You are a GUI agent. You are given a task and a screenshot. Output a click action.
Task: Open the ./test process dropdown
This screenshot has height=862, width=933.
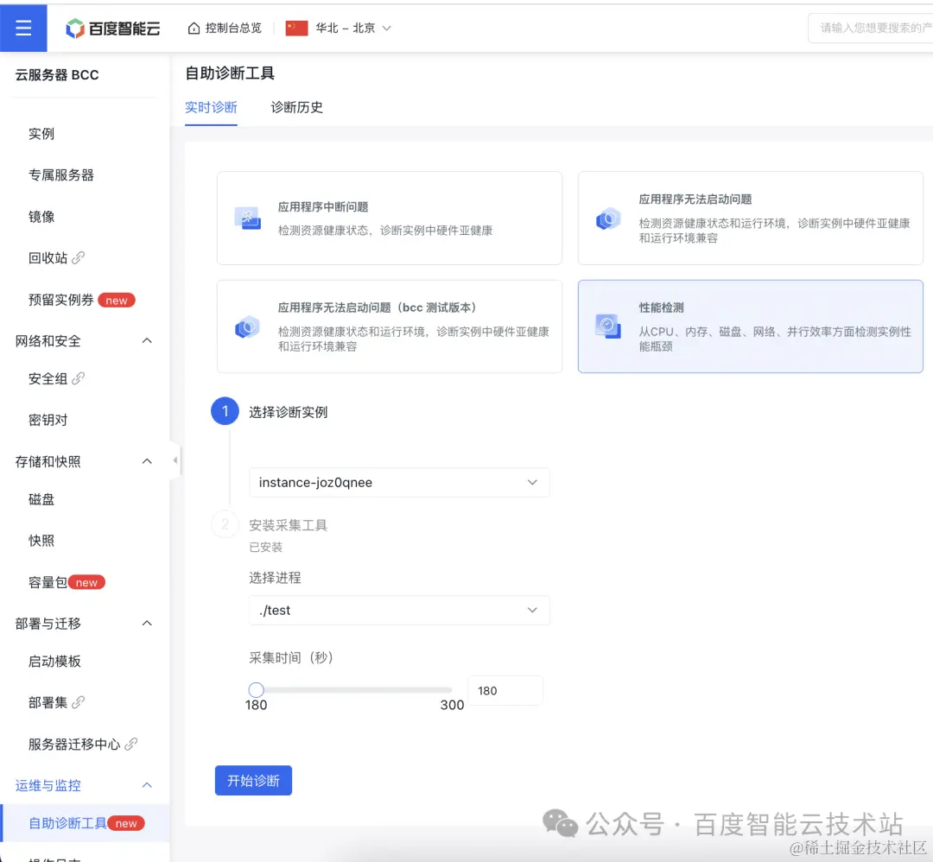pos(398,610)
